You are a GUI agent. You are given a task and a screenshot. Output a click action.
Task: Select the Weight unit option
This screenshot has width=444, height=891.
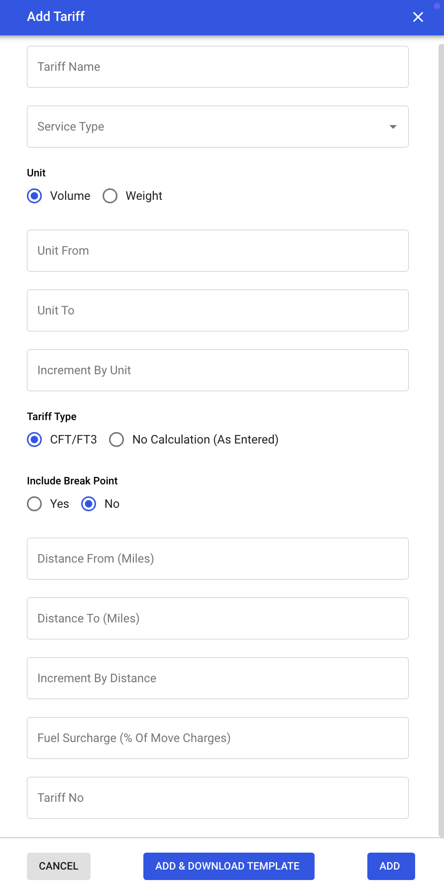[110, 196]
